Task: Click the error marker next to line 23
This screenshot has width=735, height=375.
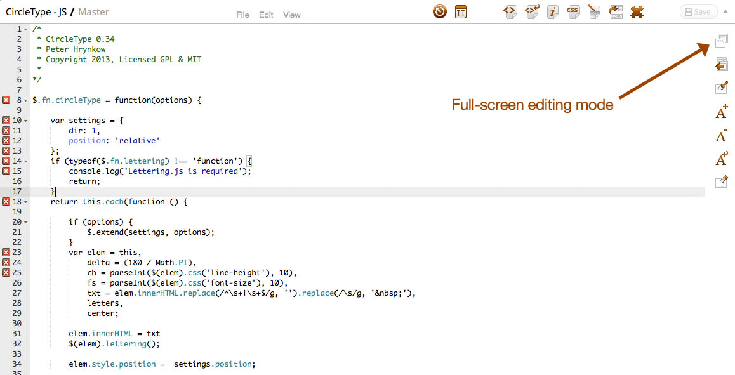Action: pos(4,252)
